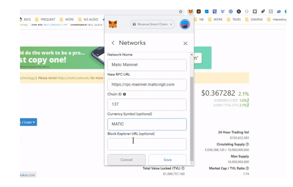Click the Total Value Locked help icon
Viewport: 293px width, 187px height.
click(183, 168)
